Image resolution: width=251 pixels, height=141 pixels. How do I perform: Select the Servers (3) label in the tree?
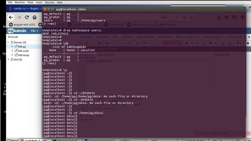[20, 42]
